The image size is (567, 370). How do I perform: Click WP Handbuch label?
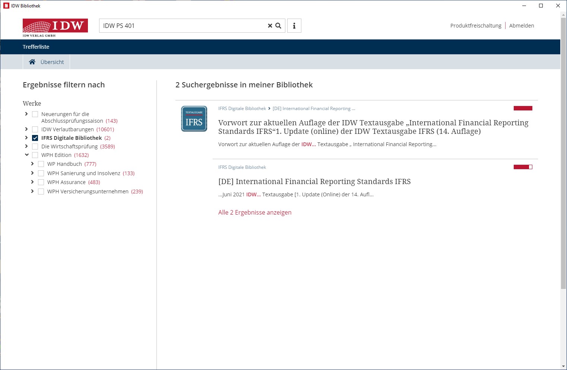click(x=64, y=164)
